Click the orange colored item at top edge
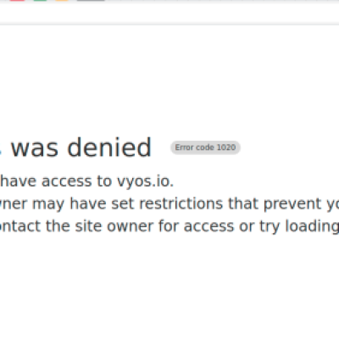The image size is (339, 339). [62, 1]
